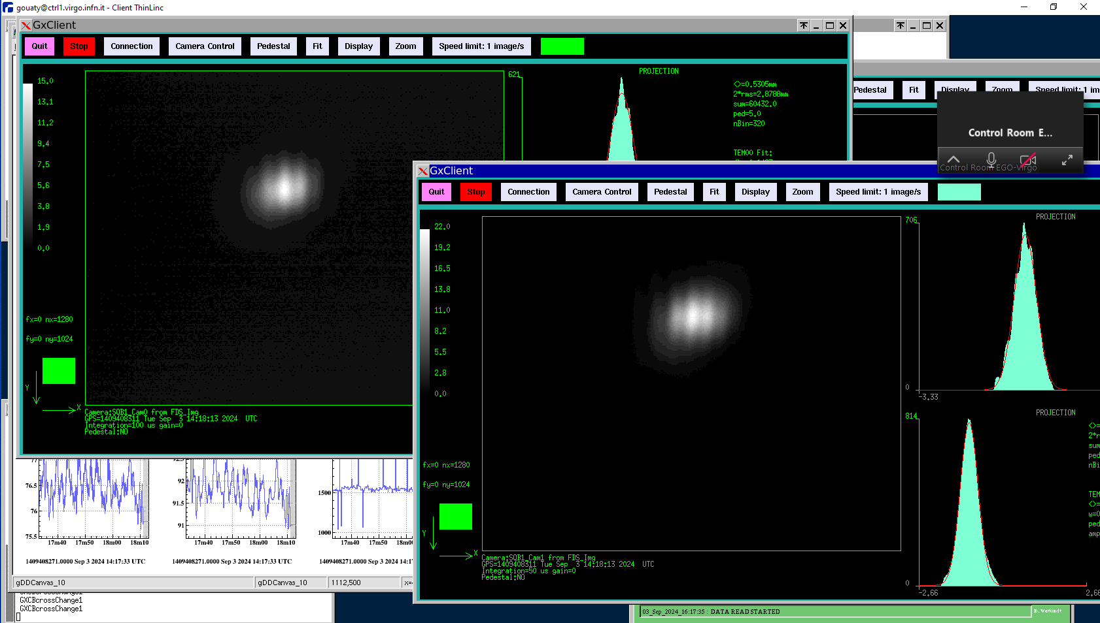1100x623 pixels.
Task: Toggle microphone in Control Room call overlay
Action: pyautogui.click(x=991, y=159)
